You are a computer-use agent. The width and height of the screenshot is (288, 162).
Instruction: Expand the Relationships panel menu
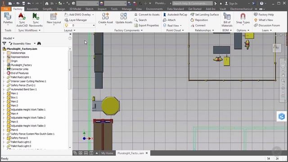(x=213, y=30)
